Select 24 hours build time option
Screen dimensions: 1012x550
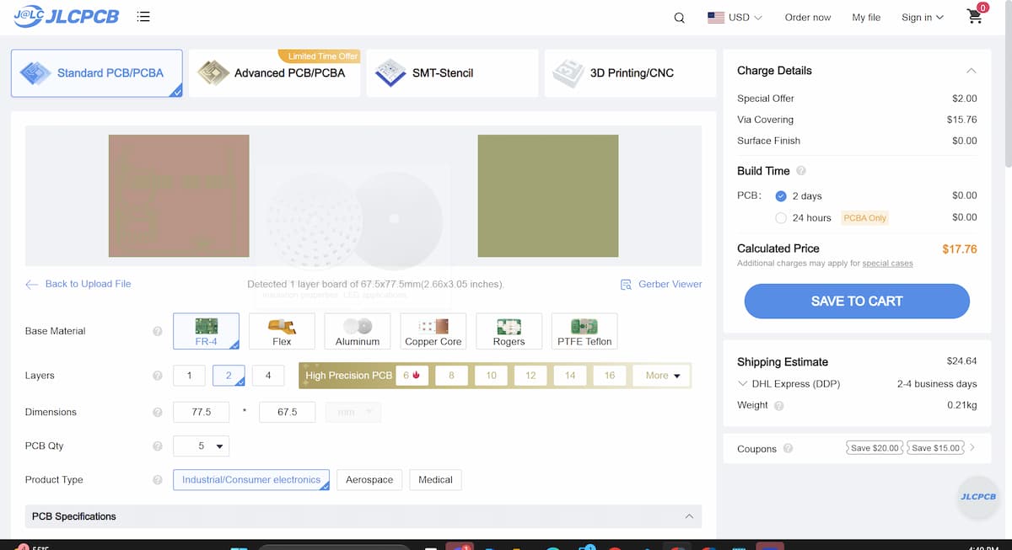[781, 218]
